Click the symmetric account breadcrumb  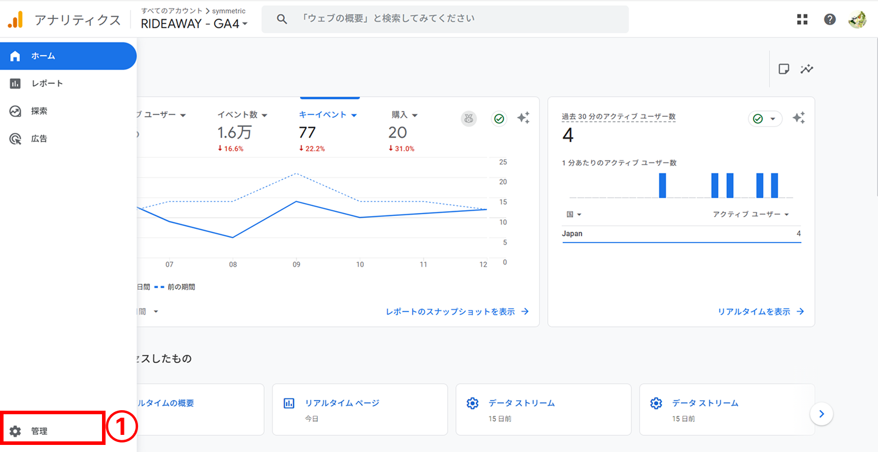229,11
